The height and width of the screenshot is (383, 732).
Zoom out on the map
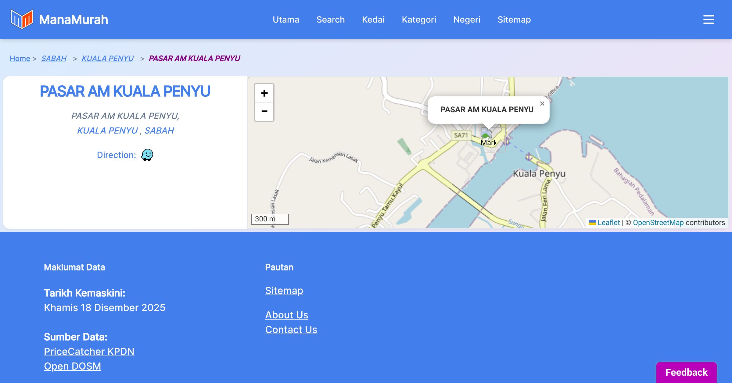pos(264,112)
